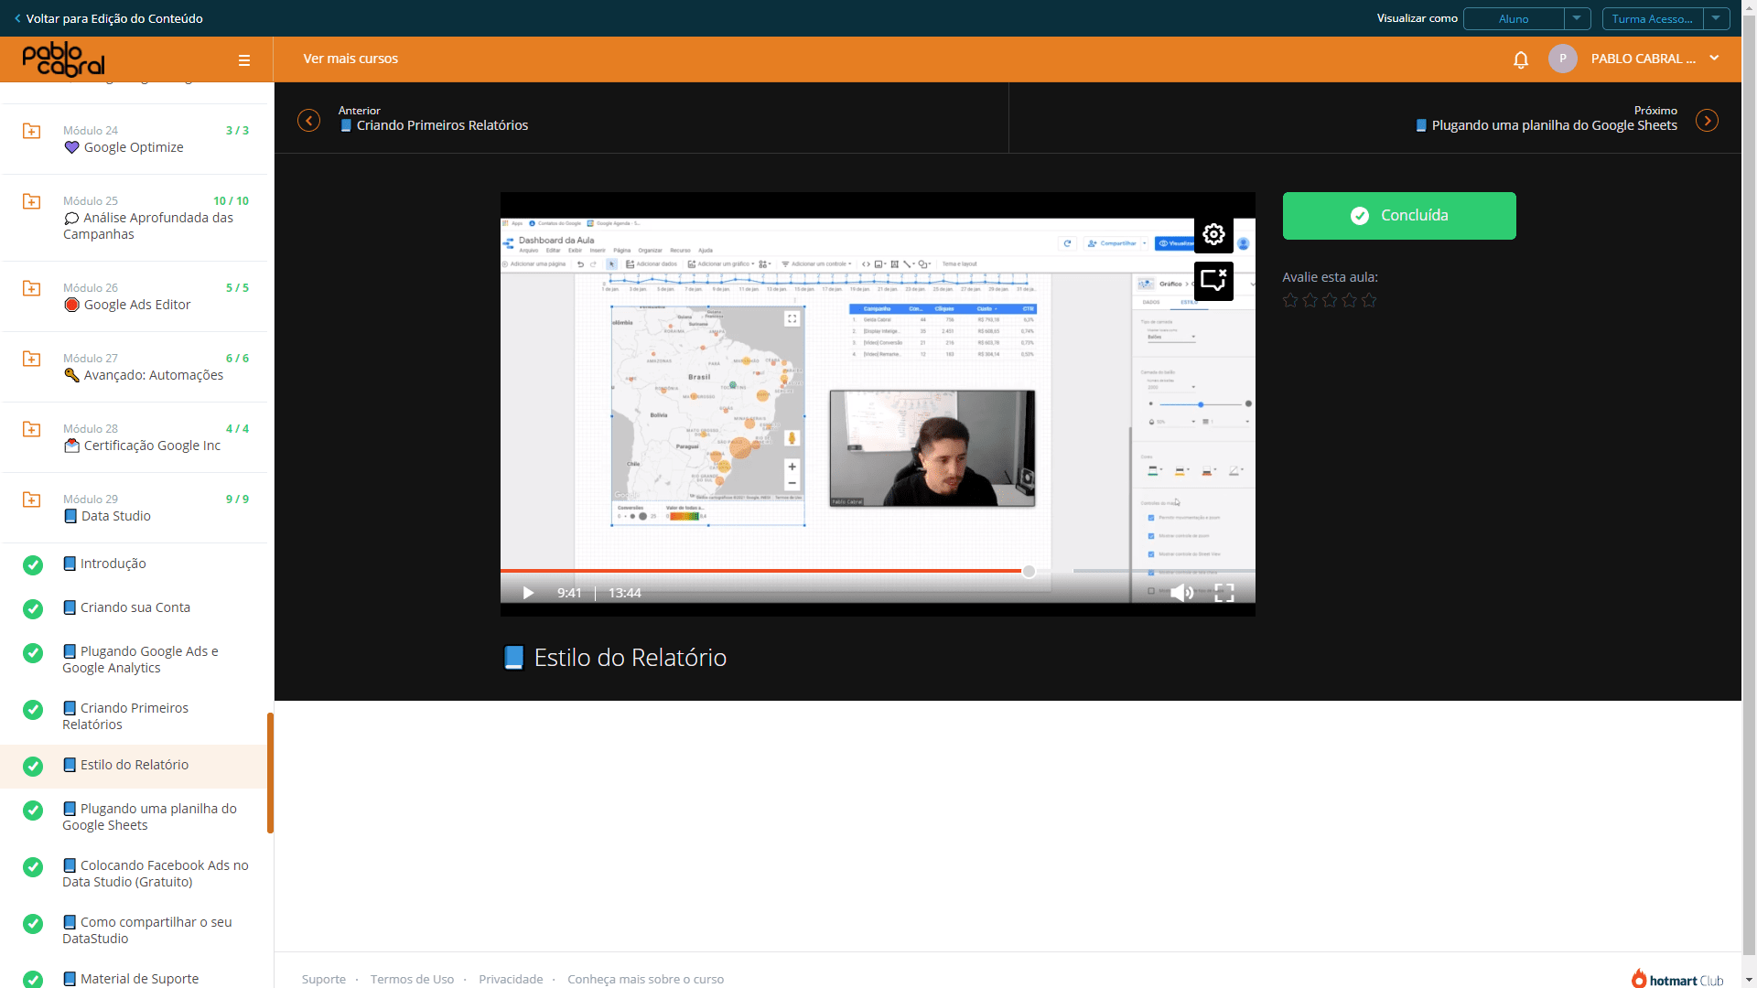Enter fullscreen video mode
Image resolution: width=1757 pixels, height=988 pixels.
[1224, 593]
